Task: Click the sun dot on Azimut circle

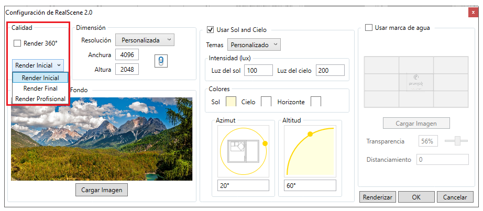Action: [265, 143]
